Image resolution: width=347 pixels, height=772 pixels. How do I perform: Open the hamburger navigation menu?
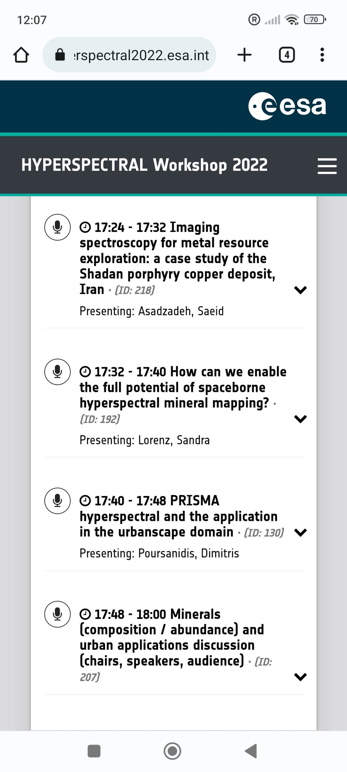click(x=327, y=166)
